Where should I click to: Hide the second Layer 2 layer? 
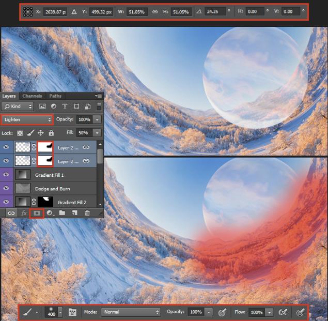(x=6, y=161)
